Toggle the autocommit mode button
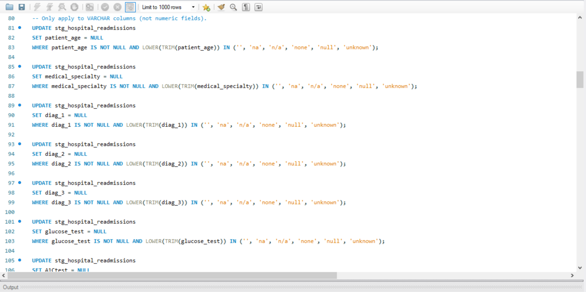Screen dimensions: 586x292 [x=130, y=7]
